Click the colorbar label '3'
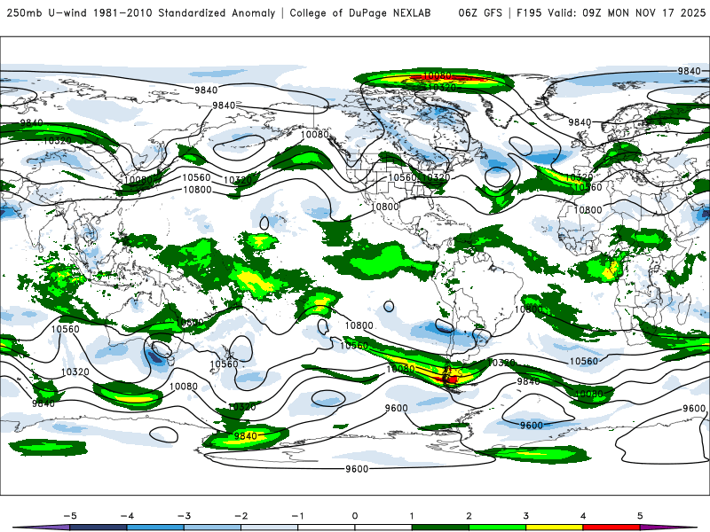 click(x=525, y=516)
